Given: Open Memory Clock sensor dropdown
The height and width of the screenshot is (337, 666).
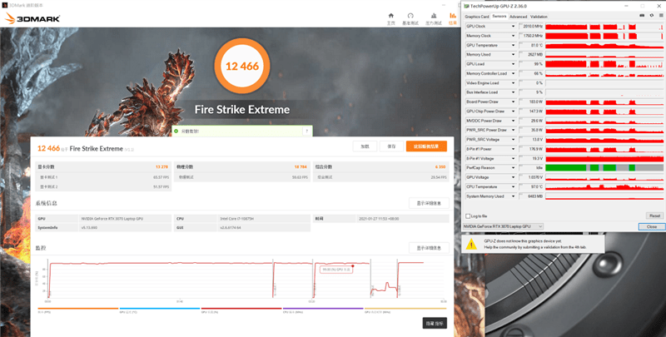Looking at the screenshot, I should click(513, 36).
